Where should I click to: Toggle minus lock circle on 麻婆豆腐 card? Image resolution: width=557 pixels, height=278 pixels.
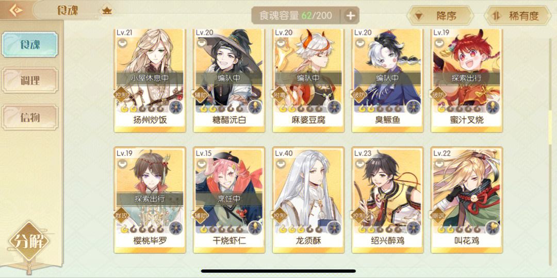280,43
